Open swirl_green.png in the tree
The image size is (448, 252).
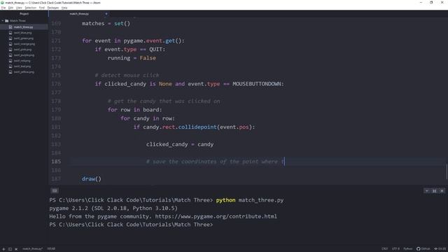(23, 38)
